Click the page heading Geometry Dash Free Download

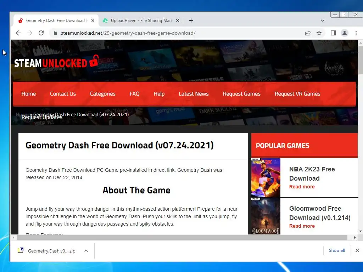pos(119,145)
